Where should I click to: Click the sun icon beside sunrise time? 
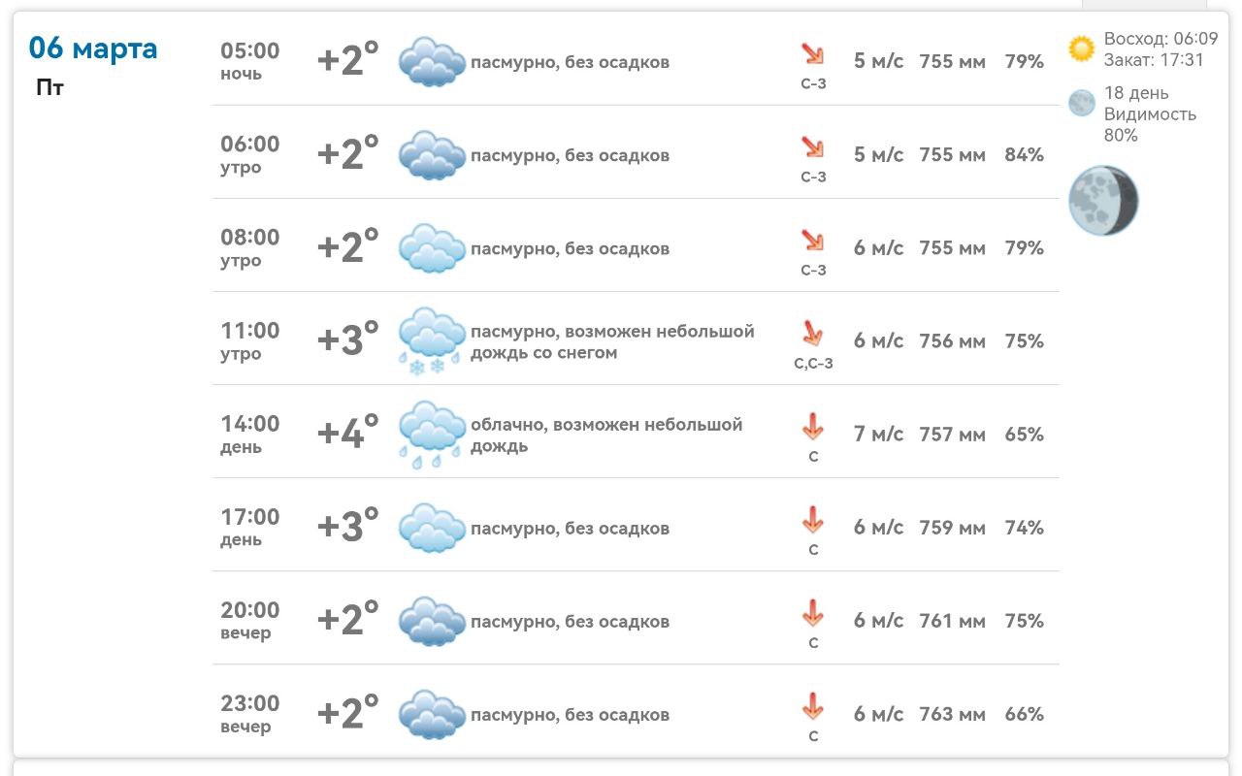click(1081, 48)
